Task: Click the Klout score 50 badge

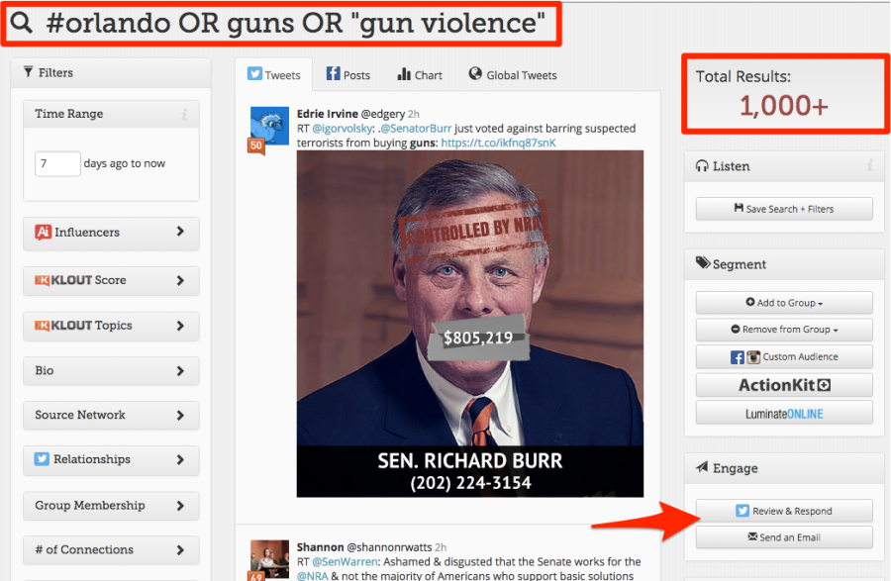Action: tap(256, 145)
